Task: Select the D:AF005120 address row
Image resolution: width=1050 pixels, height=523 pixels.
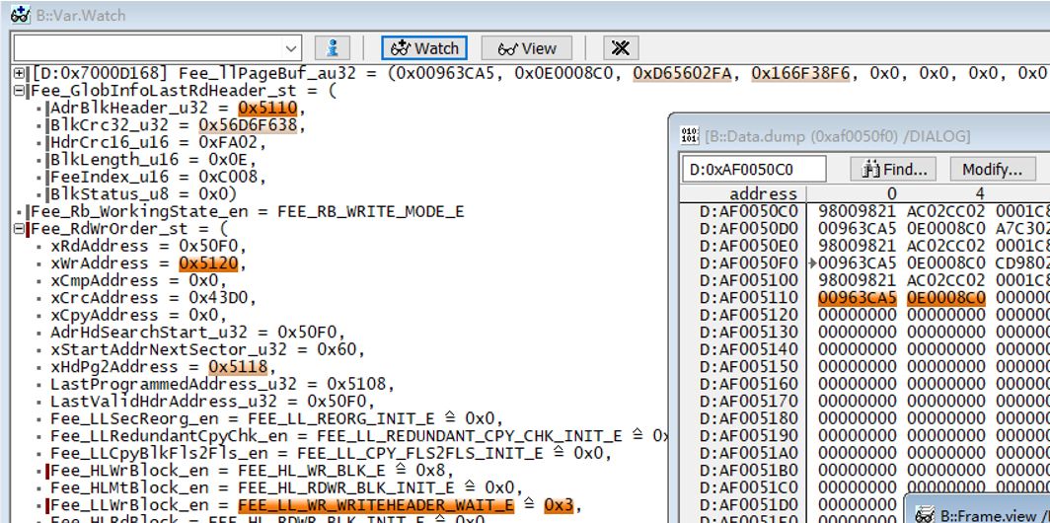Action: coord(749,315)
